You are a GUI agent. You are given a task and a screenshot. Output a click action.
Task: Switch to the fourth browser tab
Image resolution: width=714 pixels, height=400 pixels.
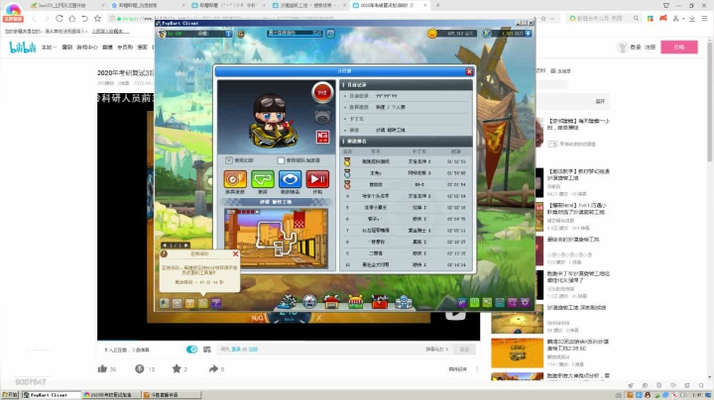[x=310, y=6]
